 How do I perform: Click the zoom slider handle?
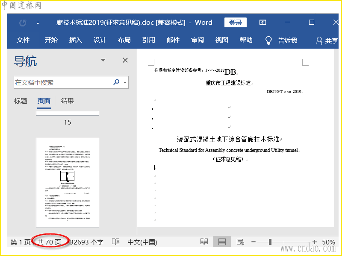(270, 242)
